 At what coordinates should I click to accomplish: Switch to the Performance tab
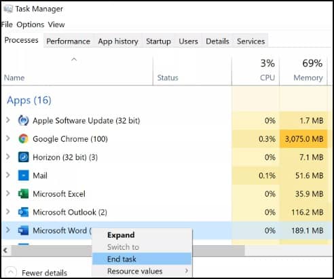coord(68,41)
